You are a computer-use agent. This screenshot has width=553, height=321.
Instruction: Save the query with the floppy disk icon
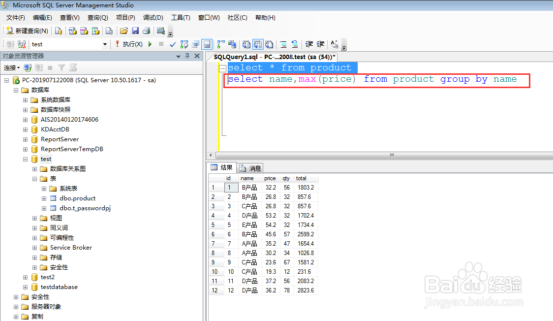[135, 31]
